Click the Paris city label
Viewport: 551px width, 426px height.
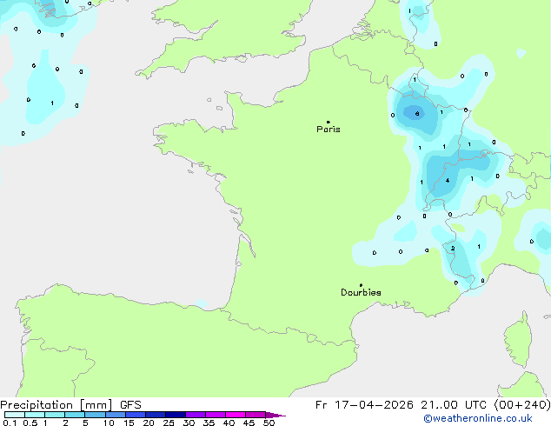pos(329,129)
